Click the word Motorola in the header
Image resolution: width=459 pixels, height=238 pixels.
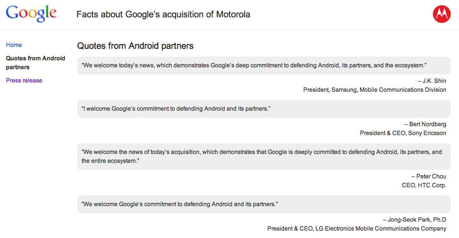[x=233, y=14]
